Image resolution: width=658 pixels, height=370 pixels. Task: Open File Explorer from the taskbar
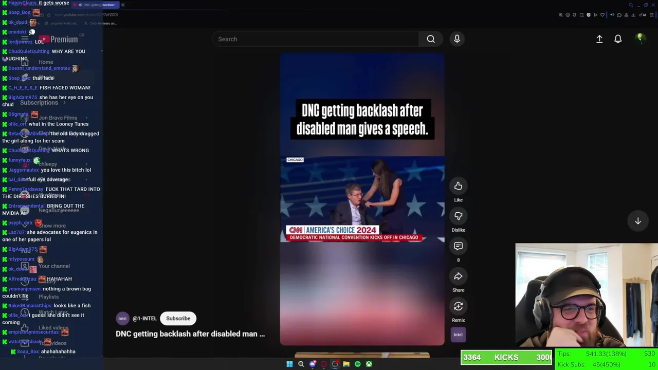coord(346,364)
